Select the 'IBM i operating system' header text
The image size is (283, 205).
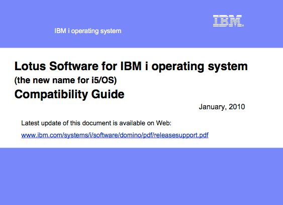(x=88, y=31)
